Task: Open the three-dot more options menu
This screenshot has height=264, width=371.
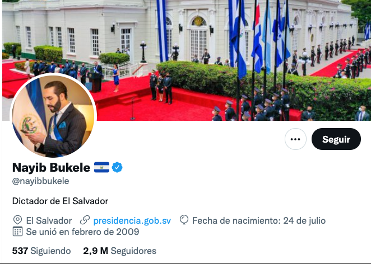Action: [x=295, y=139]
